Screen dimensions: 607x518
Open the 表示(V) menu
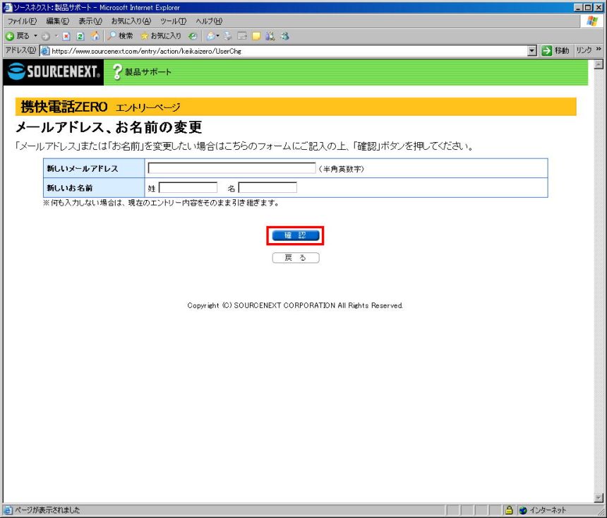(x=90, y=21)
